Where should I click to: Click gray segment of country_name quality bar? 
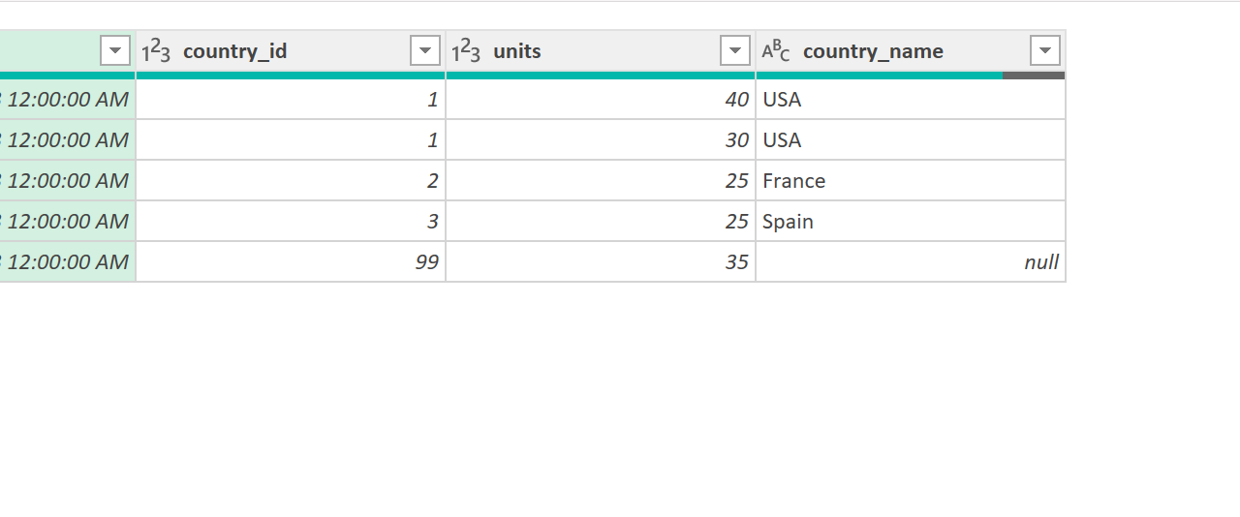coord(1034,76)
